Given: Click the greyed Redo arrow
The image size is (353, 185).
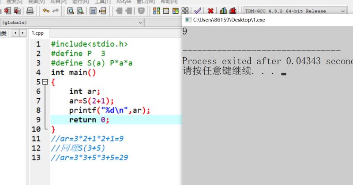Looking at the screenshot, I should click(56, 11).
